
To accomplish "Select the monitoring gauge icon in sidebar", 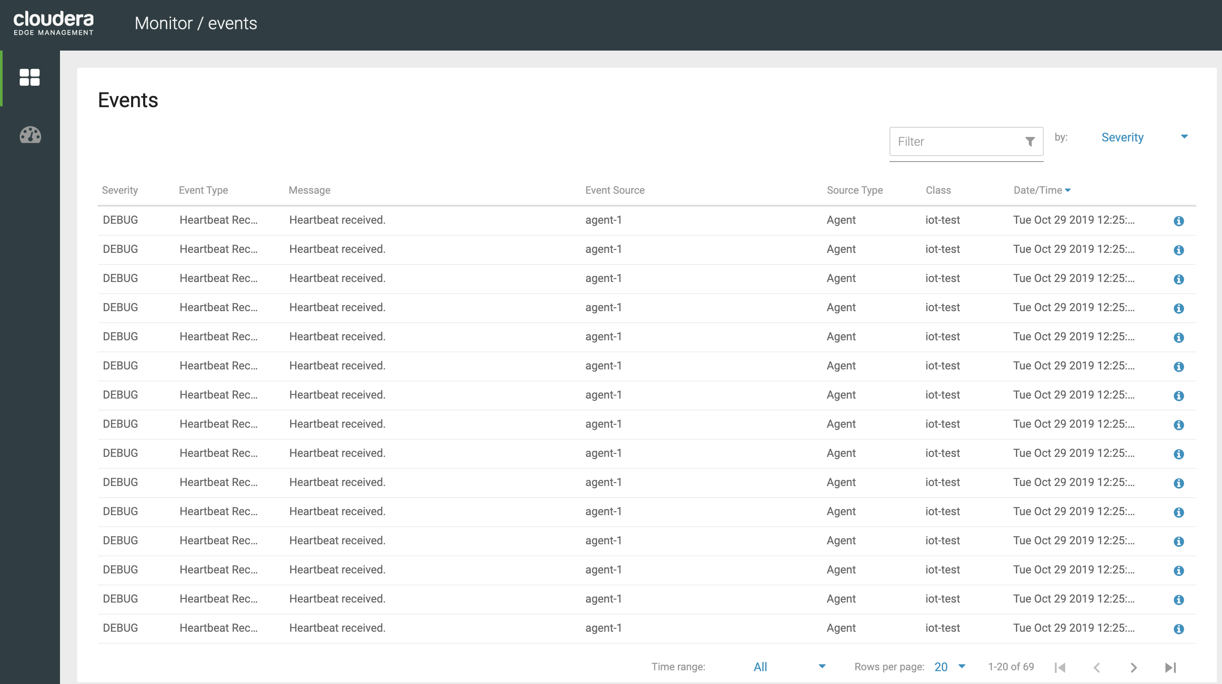I will (x=30, y=136).
